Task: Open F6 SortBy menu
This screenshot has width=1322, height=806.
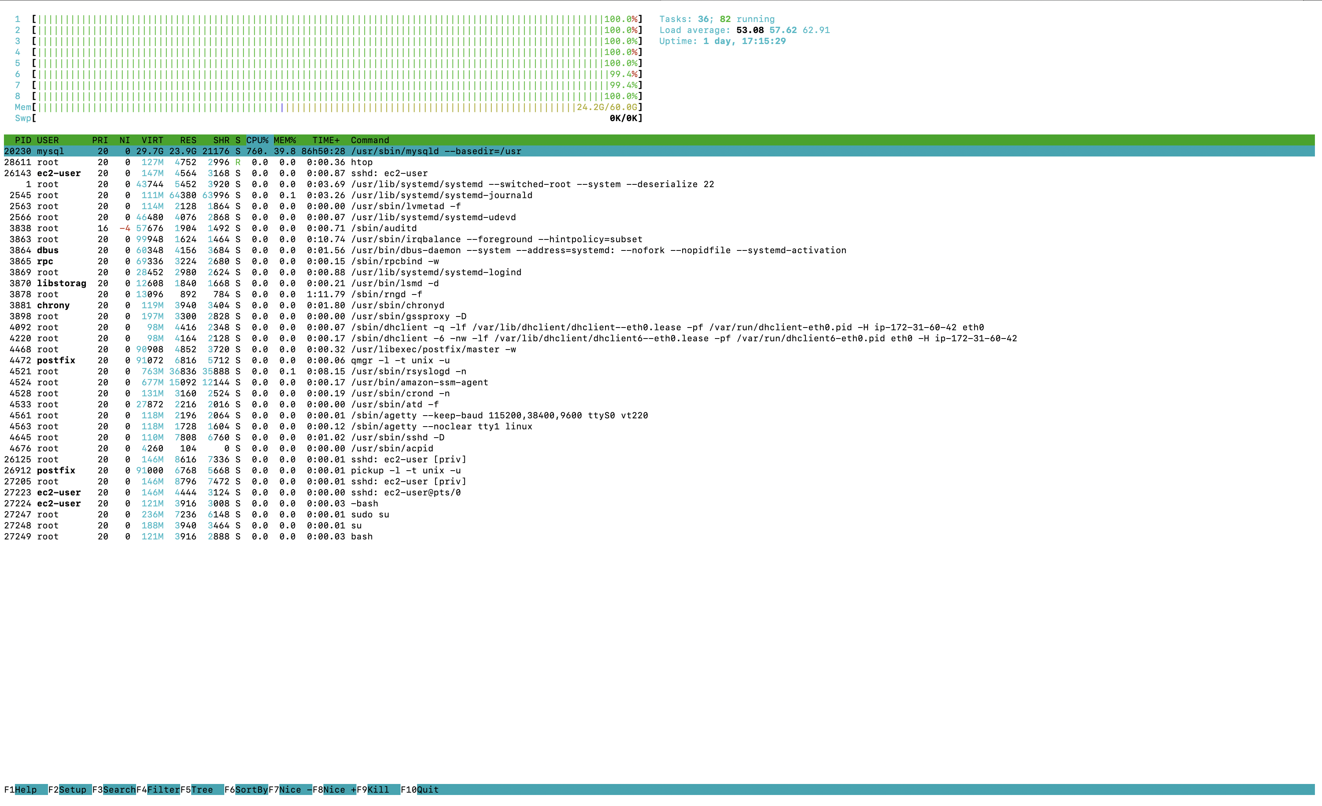Action: coord(246,789)
